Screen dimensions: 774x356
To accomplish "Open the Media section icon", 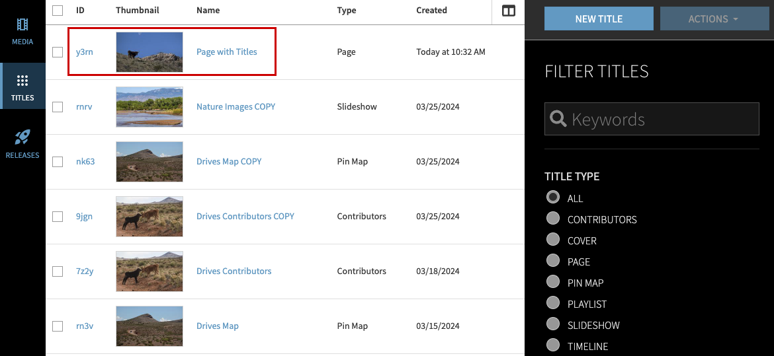I will 22,26.
